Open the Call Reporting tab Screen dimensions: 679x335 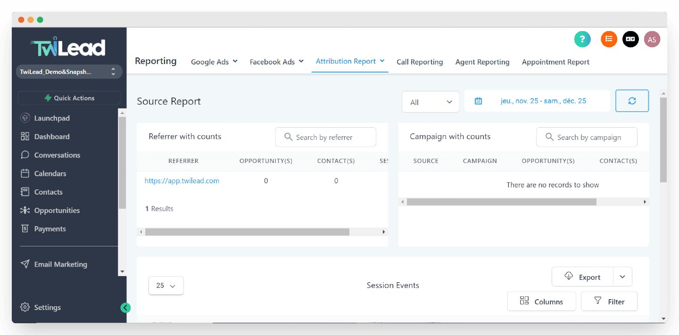point(420,62)
